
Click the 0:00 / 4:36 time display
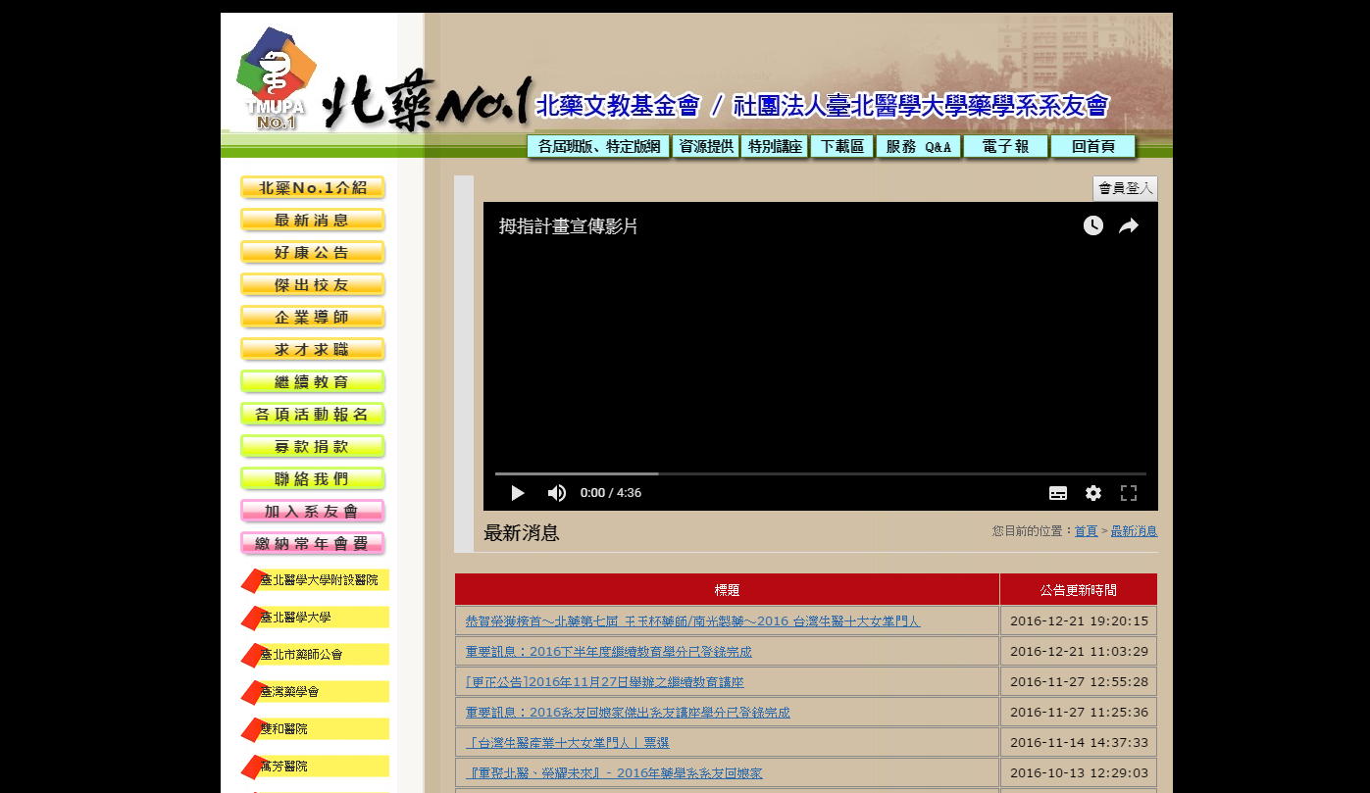pos(611,493)
